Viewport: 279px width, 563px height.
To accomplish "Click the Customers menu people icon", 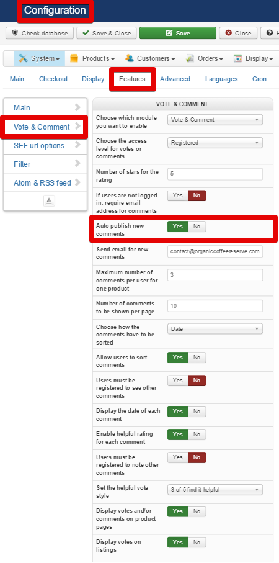I will (x=130, y=58).
